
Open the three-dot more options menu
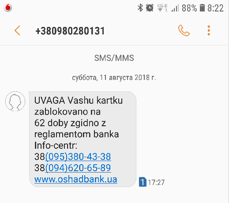coord(209,30)
